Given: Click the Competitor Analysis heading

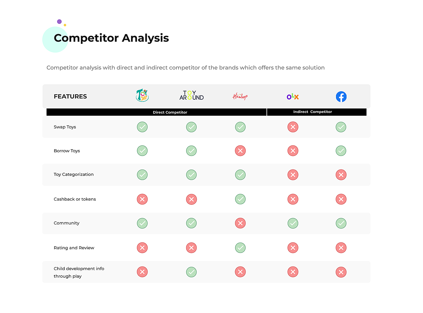Looking at the screenshot, I should click(111, 38).
